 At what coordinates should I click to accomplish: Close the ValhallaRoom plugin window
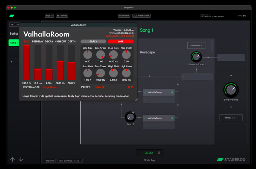[22, 25]
